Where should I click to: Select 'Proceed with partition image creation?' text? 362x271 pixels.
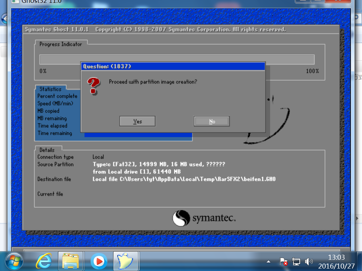153,82
